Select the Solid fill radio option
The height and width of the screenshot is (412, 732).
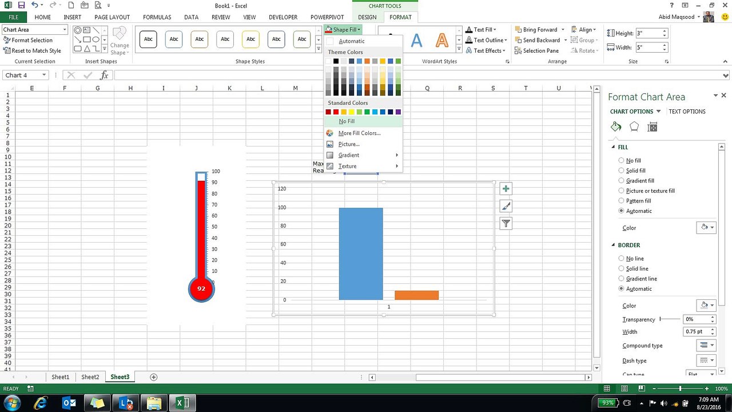tap(621, 171)
